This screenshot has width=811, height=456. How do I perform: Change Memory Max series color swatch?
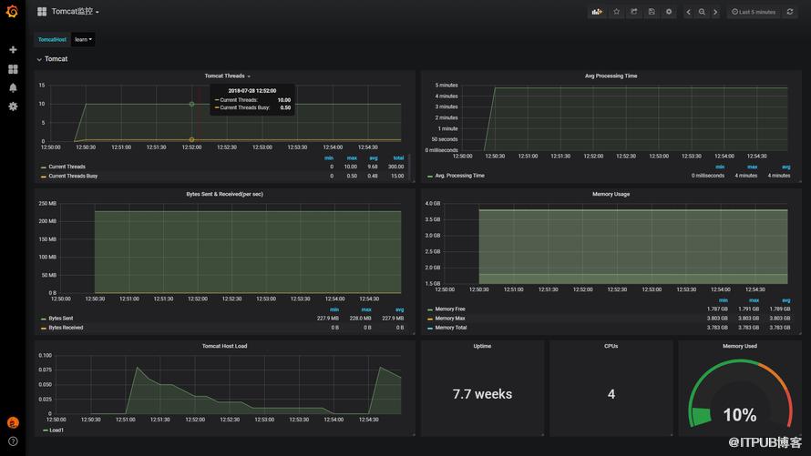[x=430, y=319]
